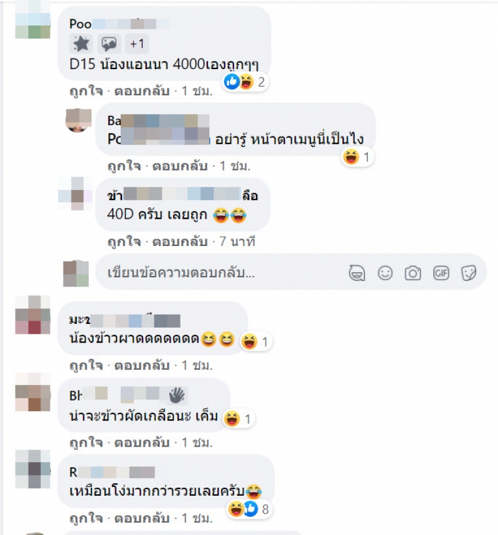Image resolution: width=498 pixels, height=535 pixels.
Task: Reply to the น่าจะข้าวผัดเกลือนะ เค็ม comment
Action: pyautogui.click(x=142, y=443)
